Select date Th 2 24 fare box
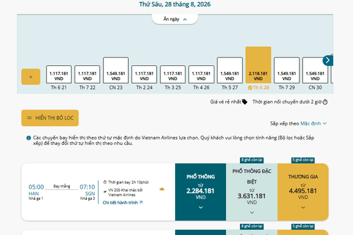353x235 pixels. pyautogui.click(x=144, y=74)
